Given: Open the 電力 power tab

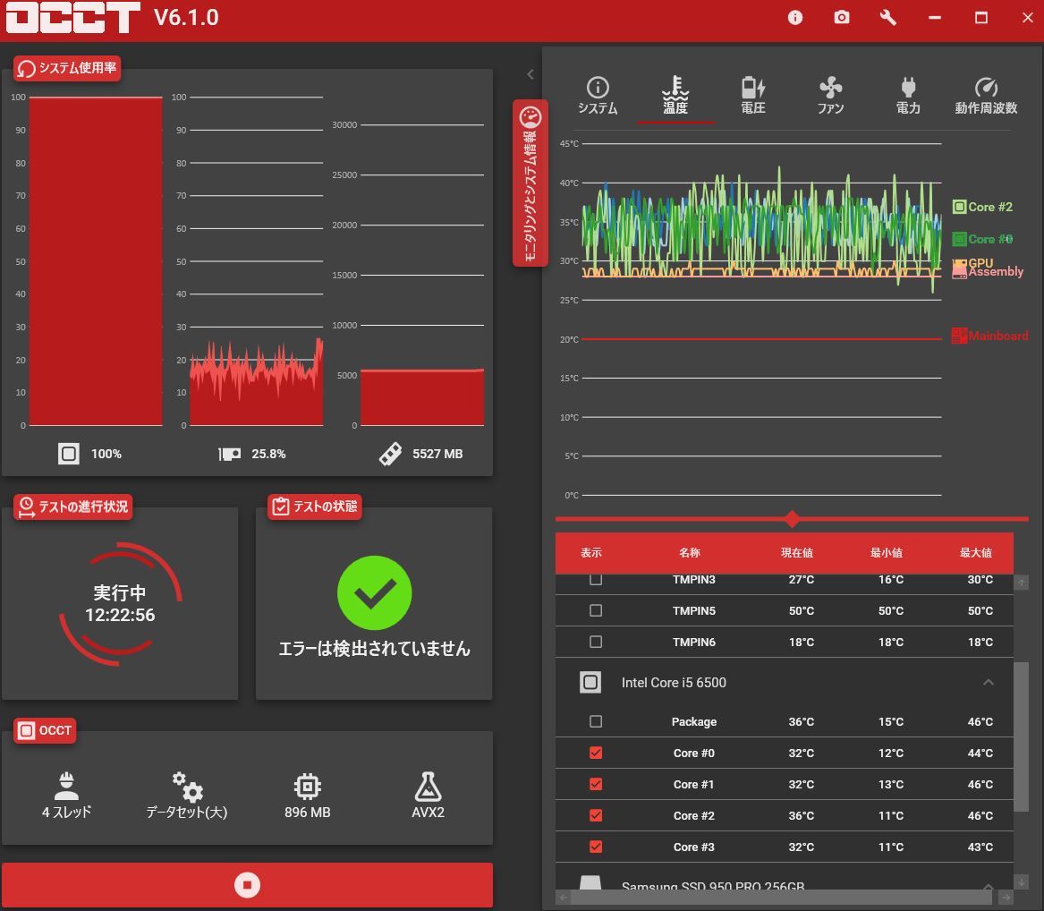Looking at the screenshot, I should 908,96.
